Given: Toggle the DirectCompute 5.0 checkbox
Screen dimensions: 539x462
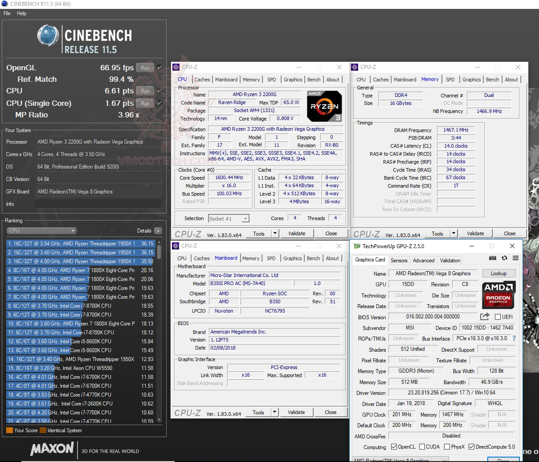Looking at the screenshot, I should (x=471, y=447).
